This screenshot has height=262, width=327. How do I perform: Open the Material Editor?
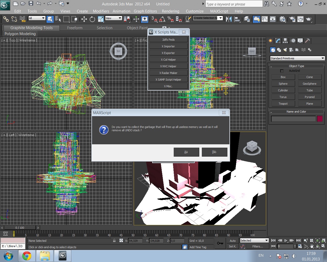click(x=283, y=19)
